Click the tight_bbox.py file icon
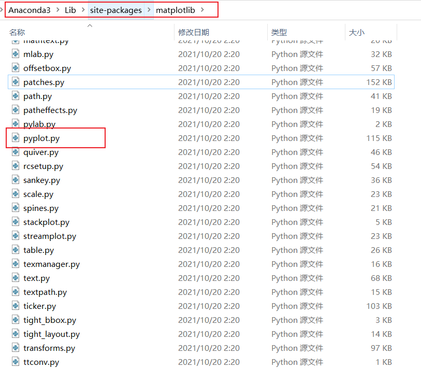This screenshot has height=369, width=421. [x=16, y=319]
